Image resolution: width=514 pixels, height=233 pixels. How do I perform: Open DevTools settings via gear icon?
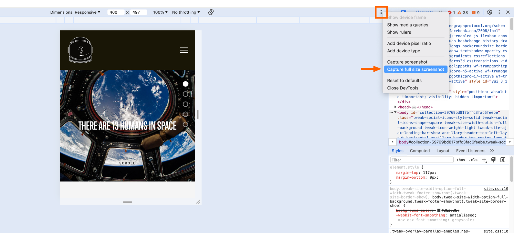tap(490, 12)
